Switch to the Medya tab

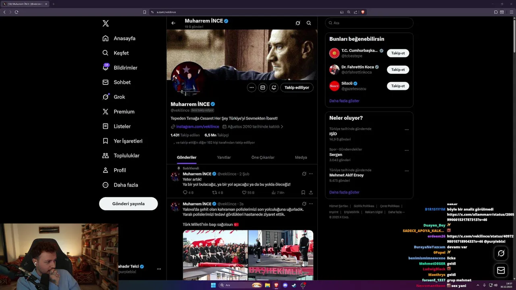click(301, 157)
